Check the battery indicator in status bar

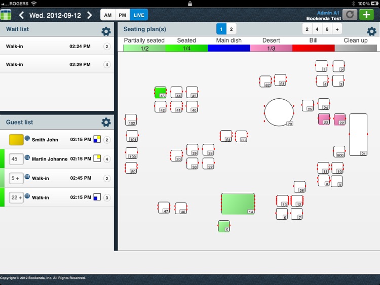coord(374,4)
